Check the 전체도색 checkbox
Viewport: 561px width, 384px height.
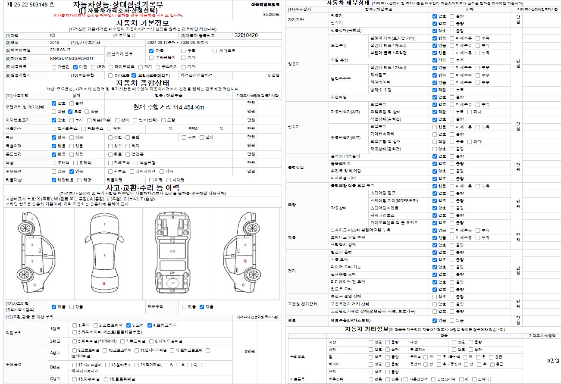pos(110,163)
